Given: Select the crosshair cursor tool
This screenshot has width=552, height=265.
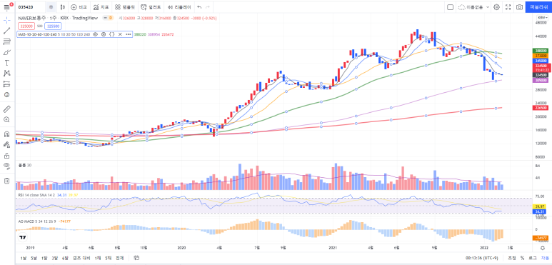Looking at the screenshot, I should pos(6,20).
